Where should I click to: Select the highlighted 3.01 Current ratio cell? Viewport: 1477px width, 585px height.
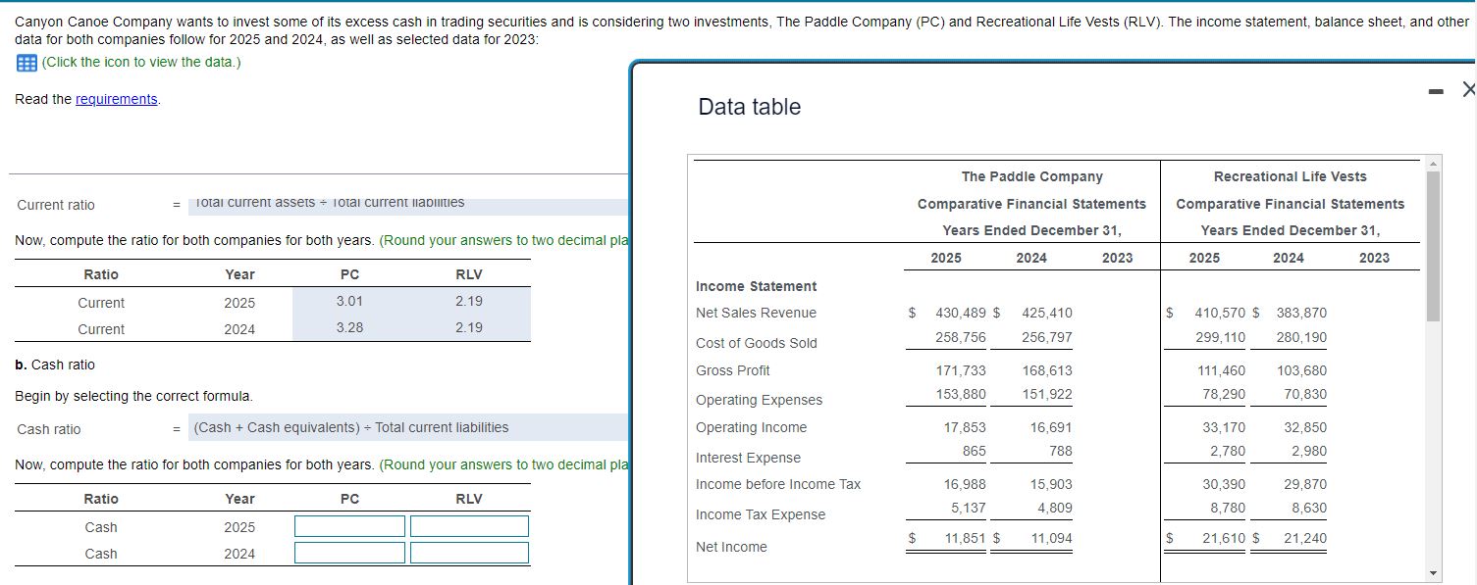pyautogui.click(x=348, y=301)
